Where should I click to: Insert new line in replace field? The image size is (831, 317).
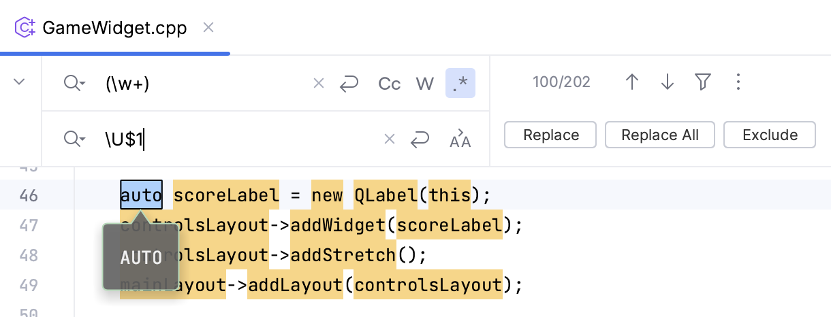click(420, 139)
